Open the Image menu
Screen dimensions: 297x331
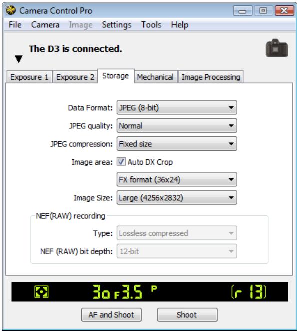pyautogui.click(x=81, y=25)
